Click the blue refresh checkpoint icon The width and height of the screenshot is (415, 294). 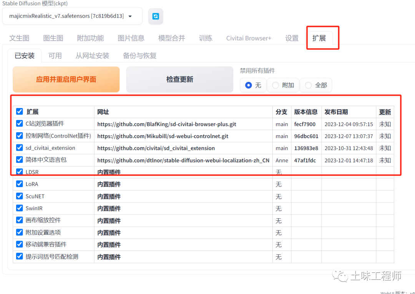[x=156, y=17]
